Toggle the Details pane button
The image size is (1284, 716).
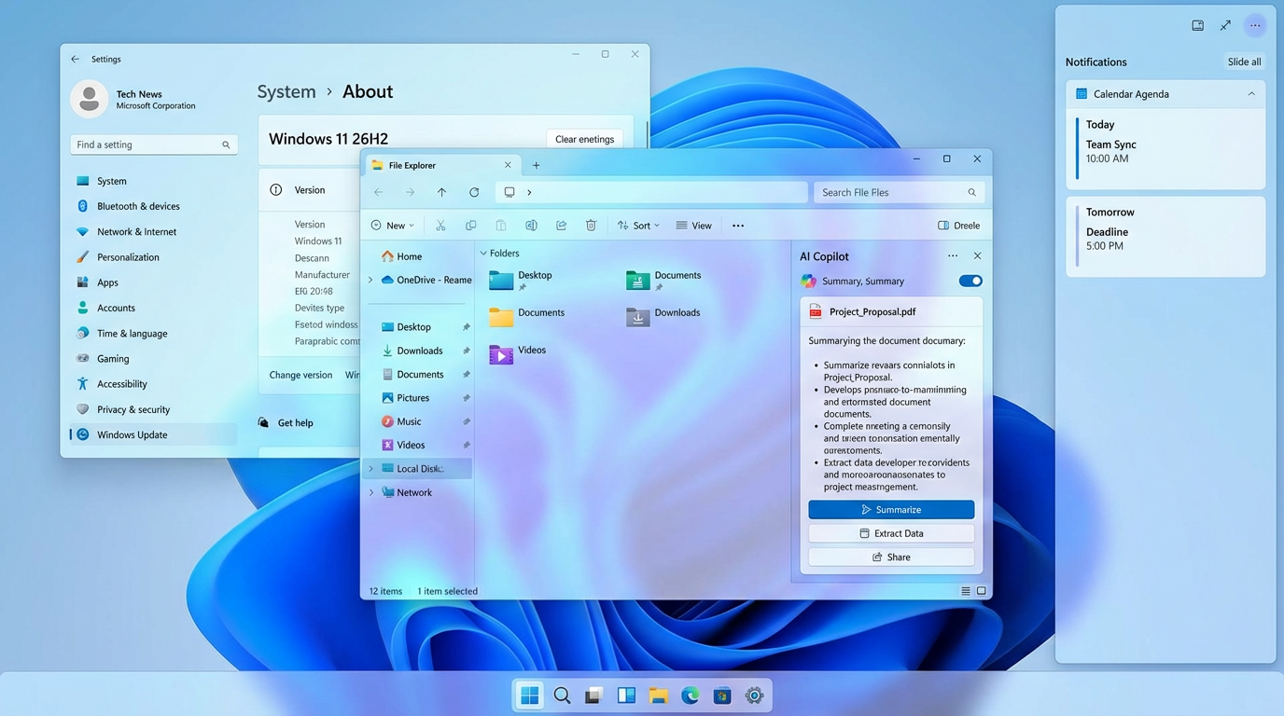(958, 226)
